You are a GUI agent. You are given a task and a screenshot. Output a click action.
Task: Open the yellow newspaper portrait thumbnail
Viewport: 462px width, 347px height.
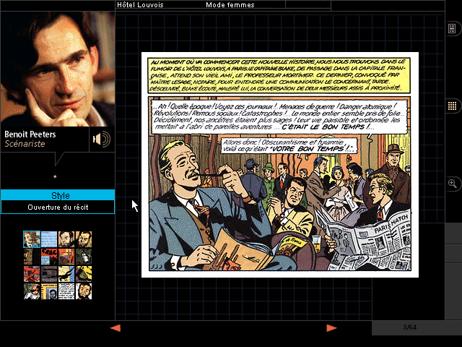49,291
